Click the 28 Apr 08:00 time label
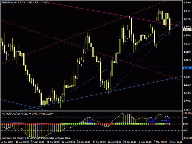Viewport: 192px width, 144px height. coord(114,142)
